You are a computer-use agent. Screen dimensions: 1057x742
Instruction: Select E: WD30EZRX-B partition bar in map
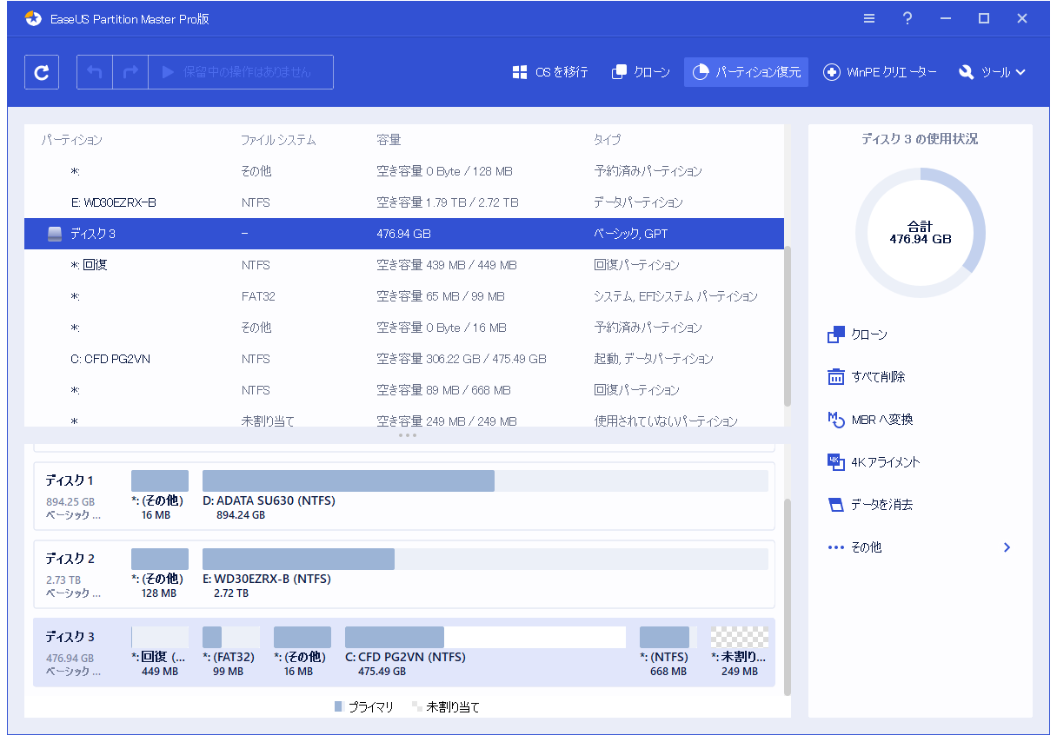tap(485, 559)
